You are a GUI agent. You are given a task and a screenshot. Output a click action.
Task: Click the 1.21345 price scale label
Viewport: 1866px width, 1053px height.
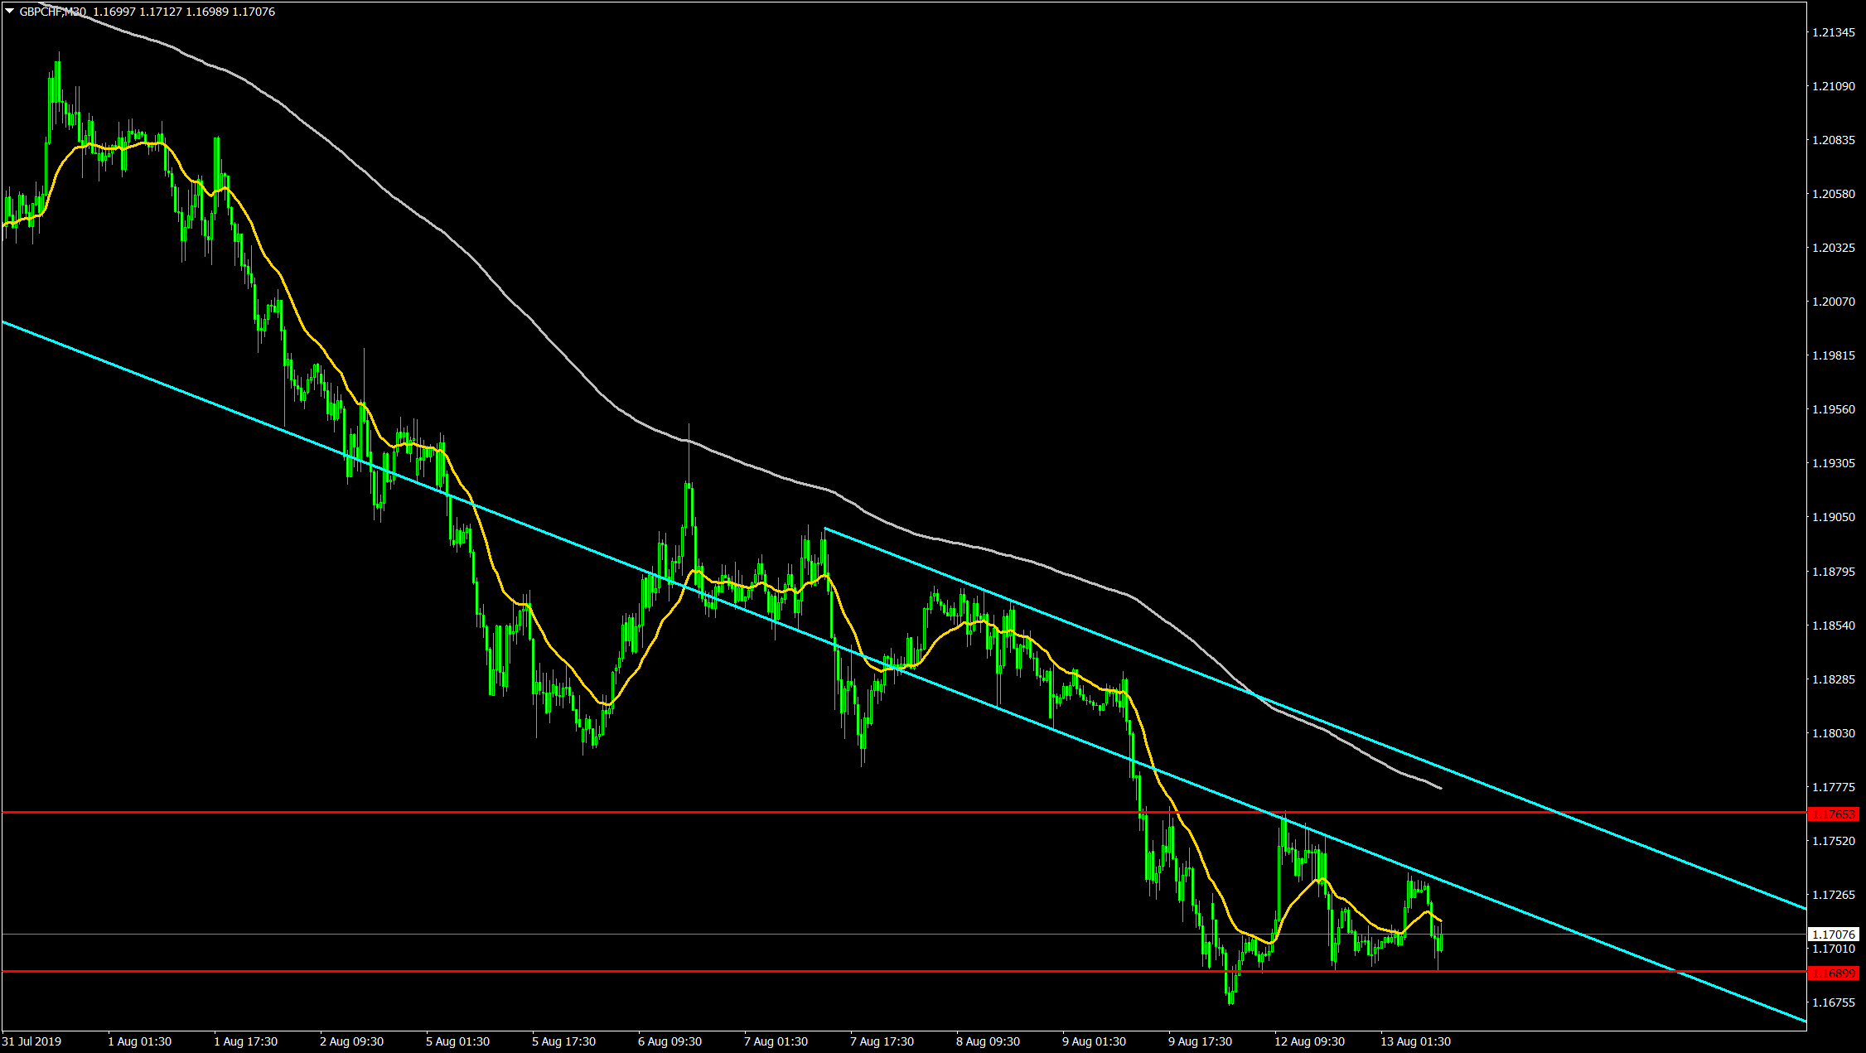(1833, 32)
